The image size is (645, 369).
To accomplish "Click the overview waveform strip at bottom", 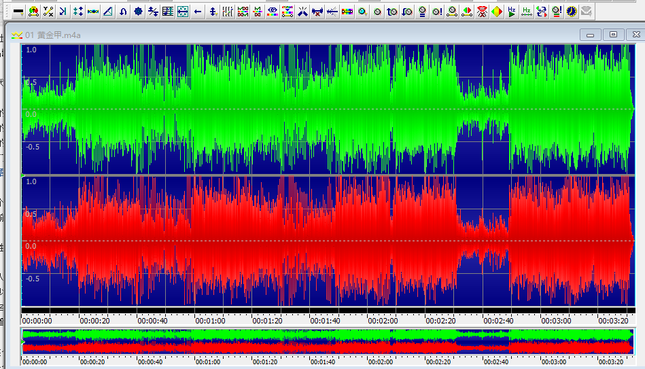I will click(x=326, y=341).
